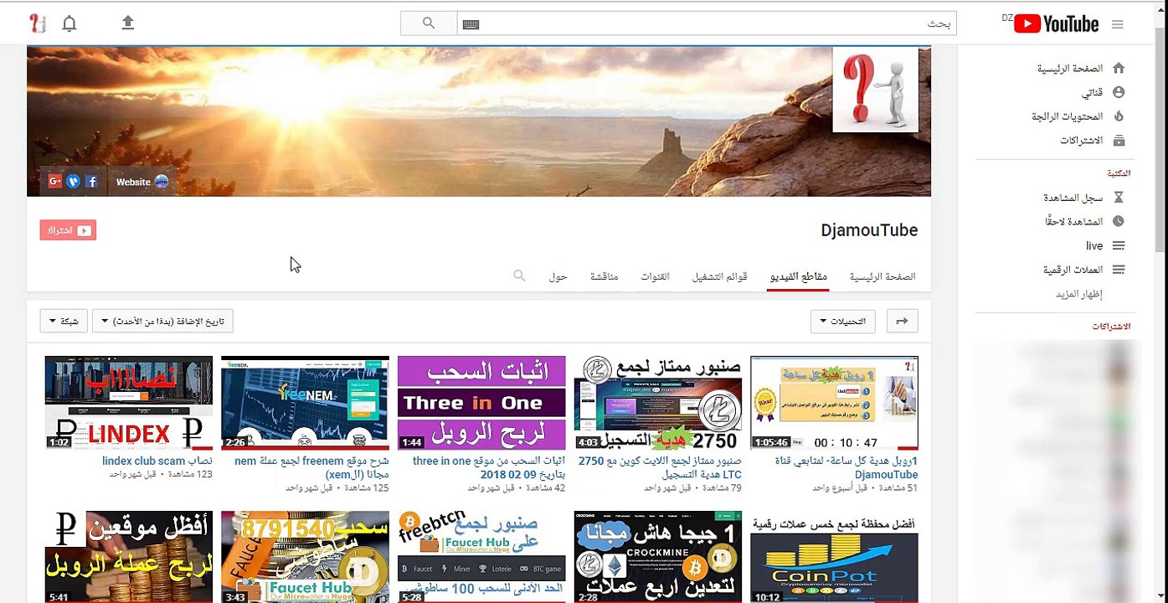The image size is (1168, 603).
Task: Click the '123 مشاهدة' view count text
Action: click(190, 474)
